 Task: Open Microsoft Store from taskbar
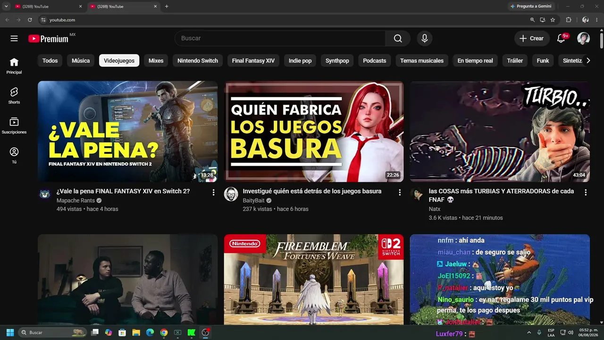(x=122, y=332)
